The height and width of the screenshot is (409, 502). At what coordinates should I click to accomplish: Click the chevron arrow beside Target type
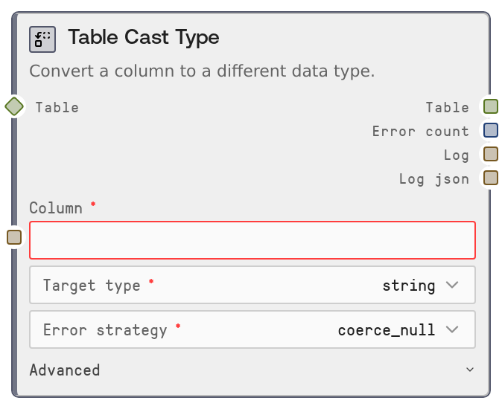(452, 285)
